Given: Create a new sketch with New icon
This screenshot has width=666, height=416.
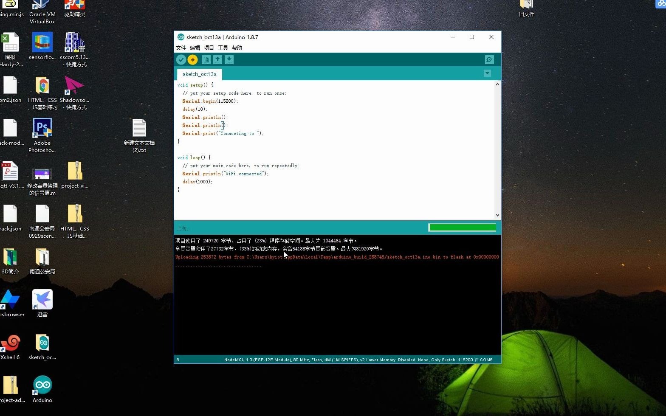Looking at the screenshot, I should tap(206, 60).
